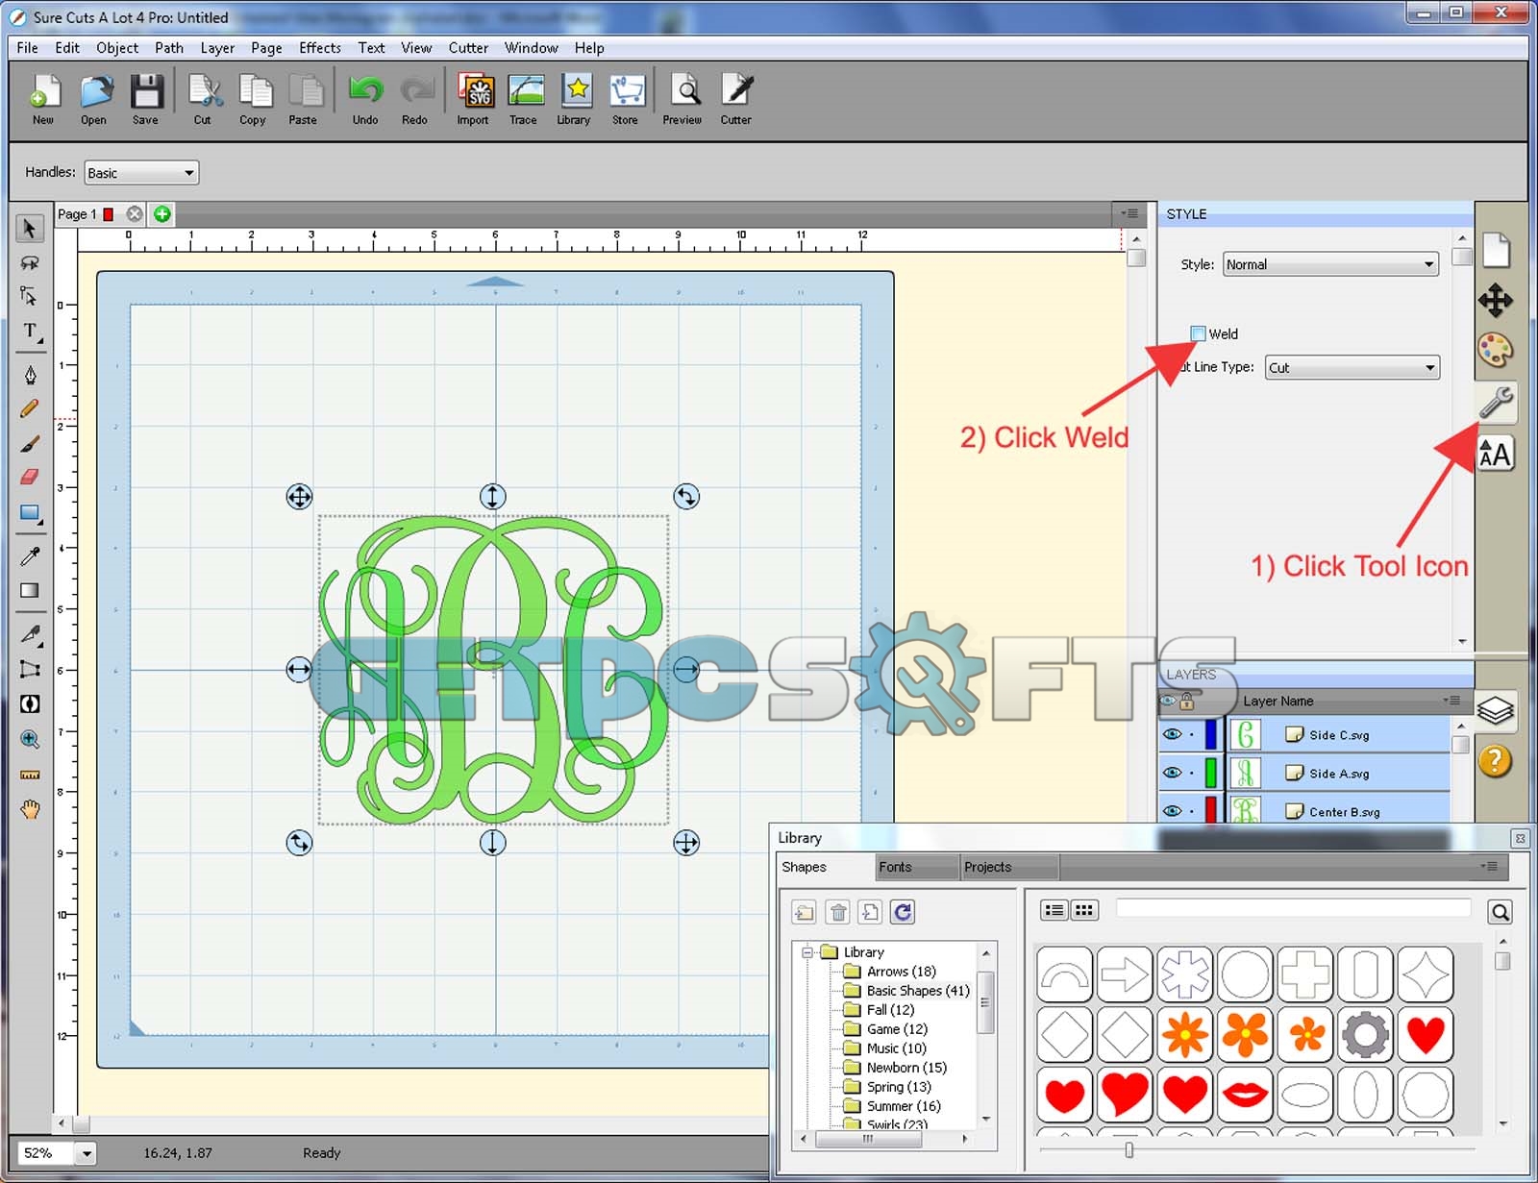Open the Library panel options menu

[1490, 866]
